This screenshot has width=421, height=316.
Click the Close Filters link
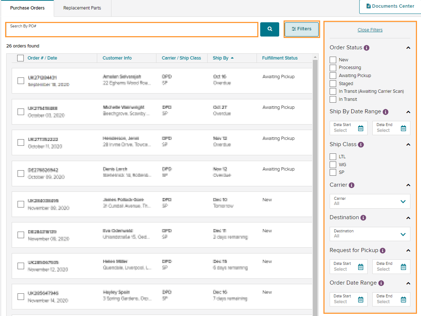(370, 30)
